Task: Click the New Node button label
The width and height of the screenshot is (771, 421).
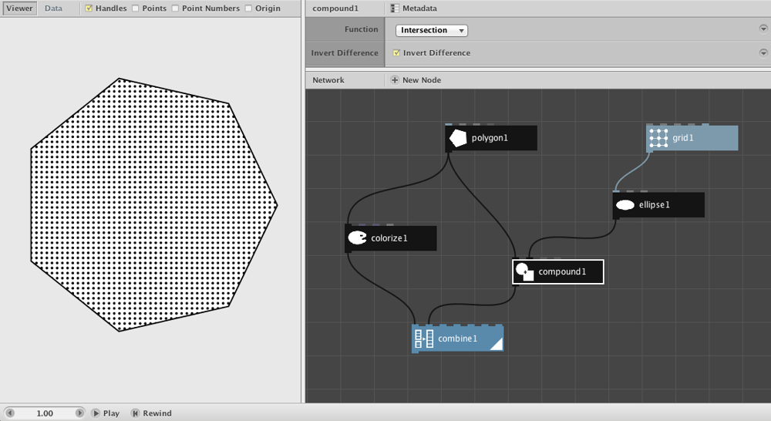Action: [x=422, y=79]
